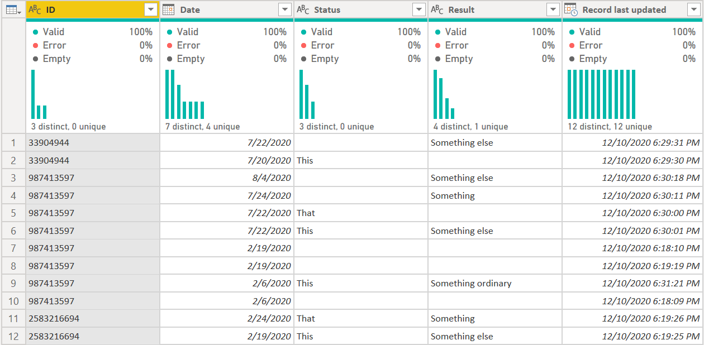The width and height of the screenshot is (704, 345).
Task: Click Date cell 2/24/2020
Action: (x=227, y=318)
